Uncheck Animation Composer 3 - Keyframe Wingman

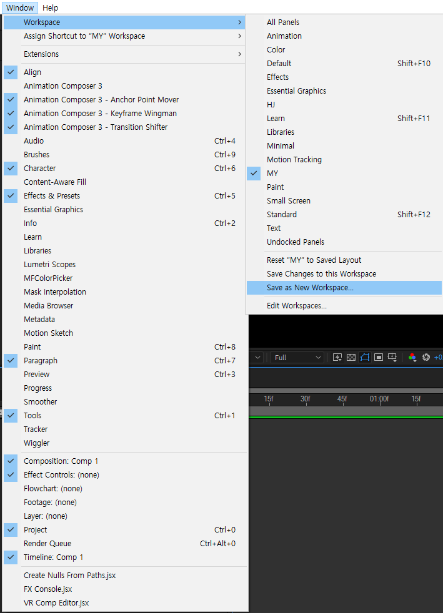[124, 114]
